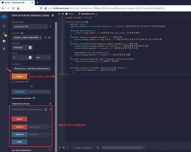
Task: Toggle the listen on network checkbox
Action: coord(73,148)
